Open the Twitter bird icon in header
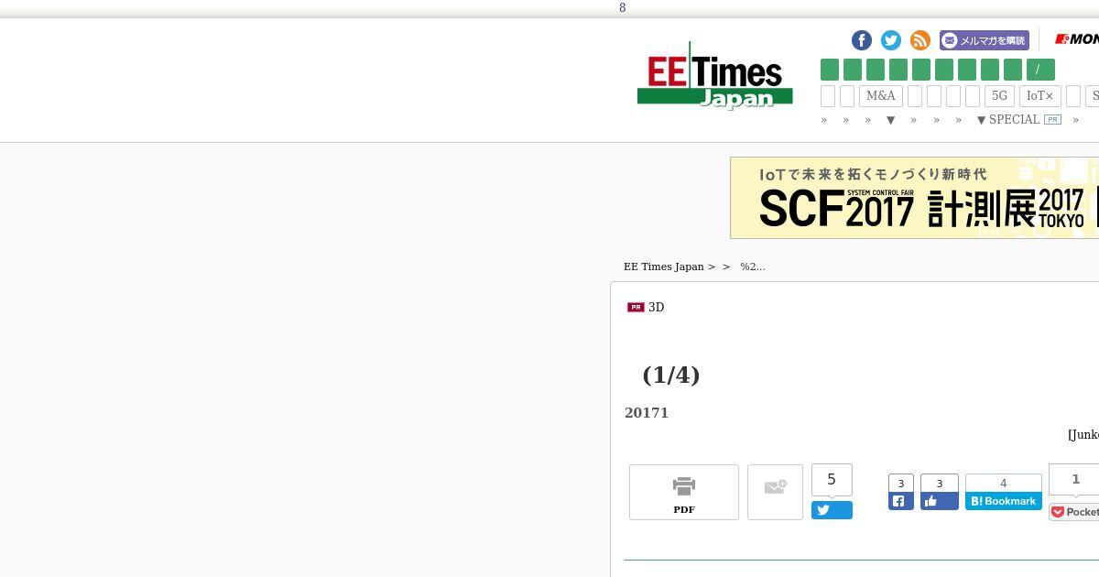 tap(891, 40)
